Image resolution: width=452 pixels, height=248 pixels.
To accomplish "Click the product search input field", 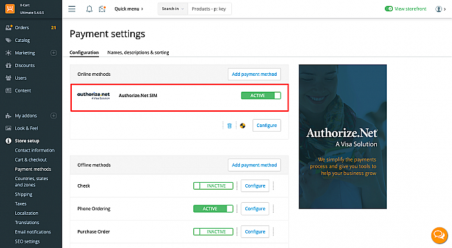I will [x=209, y=9].
